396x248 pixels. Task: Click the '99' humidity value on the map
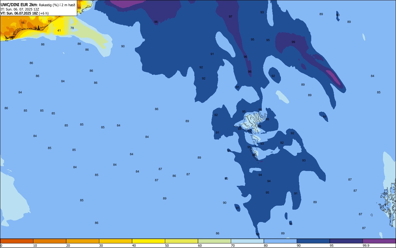(293, 42)
